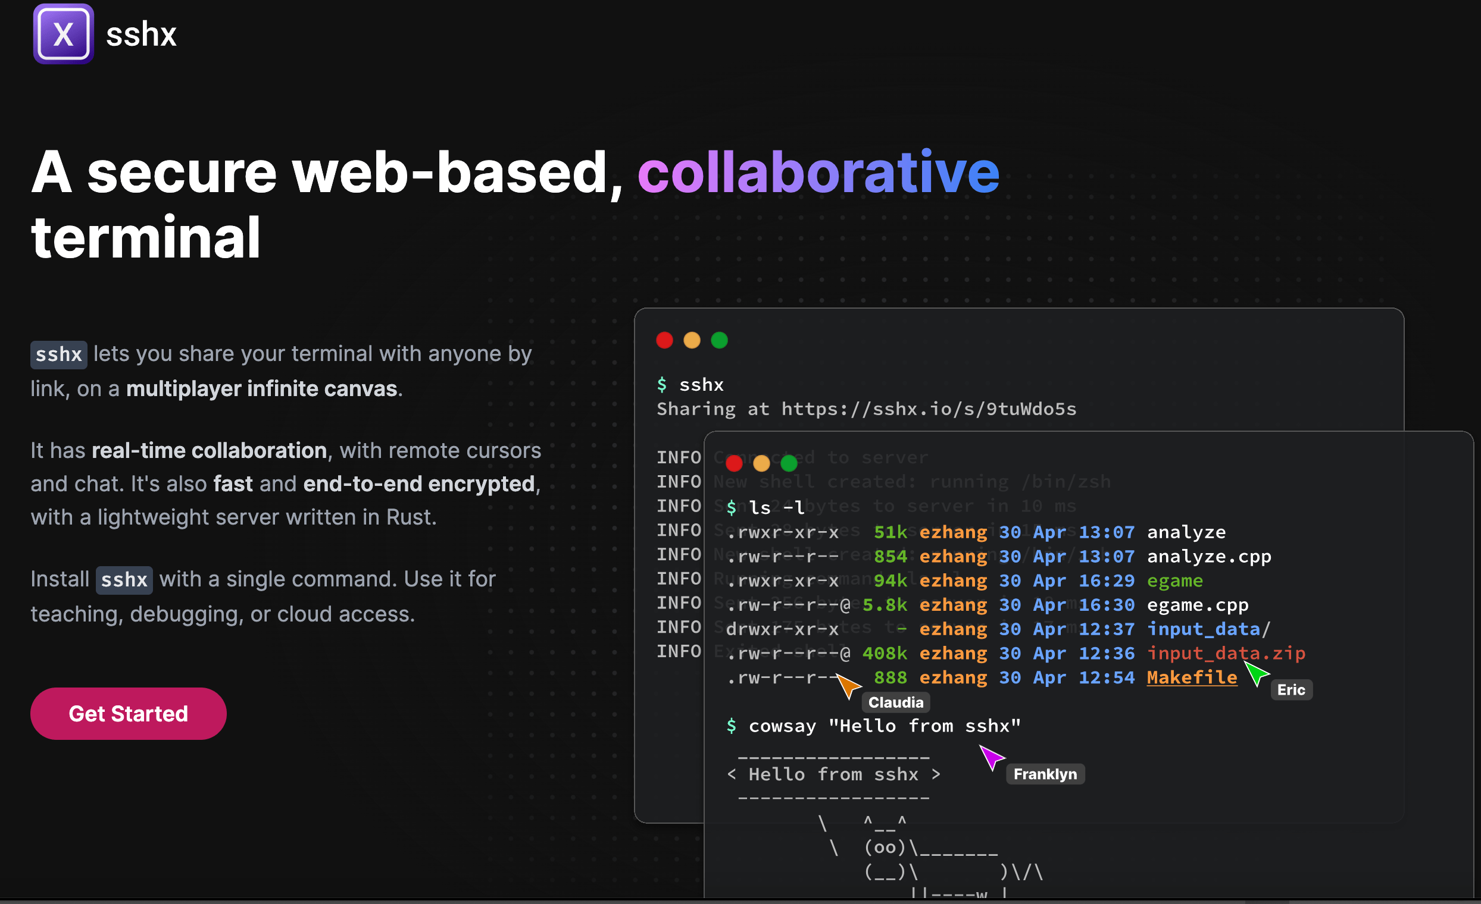This screenshot has width=1481, height=904.
Task: Click the underlined Makefile entry
Action: pyautogui.click(x=1192, y=677)
